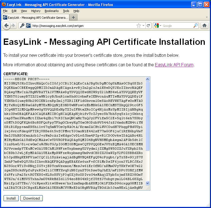Click the textarea resize grip corner
The height and width of the screenshot is (208, 211).
pos(148,188)
